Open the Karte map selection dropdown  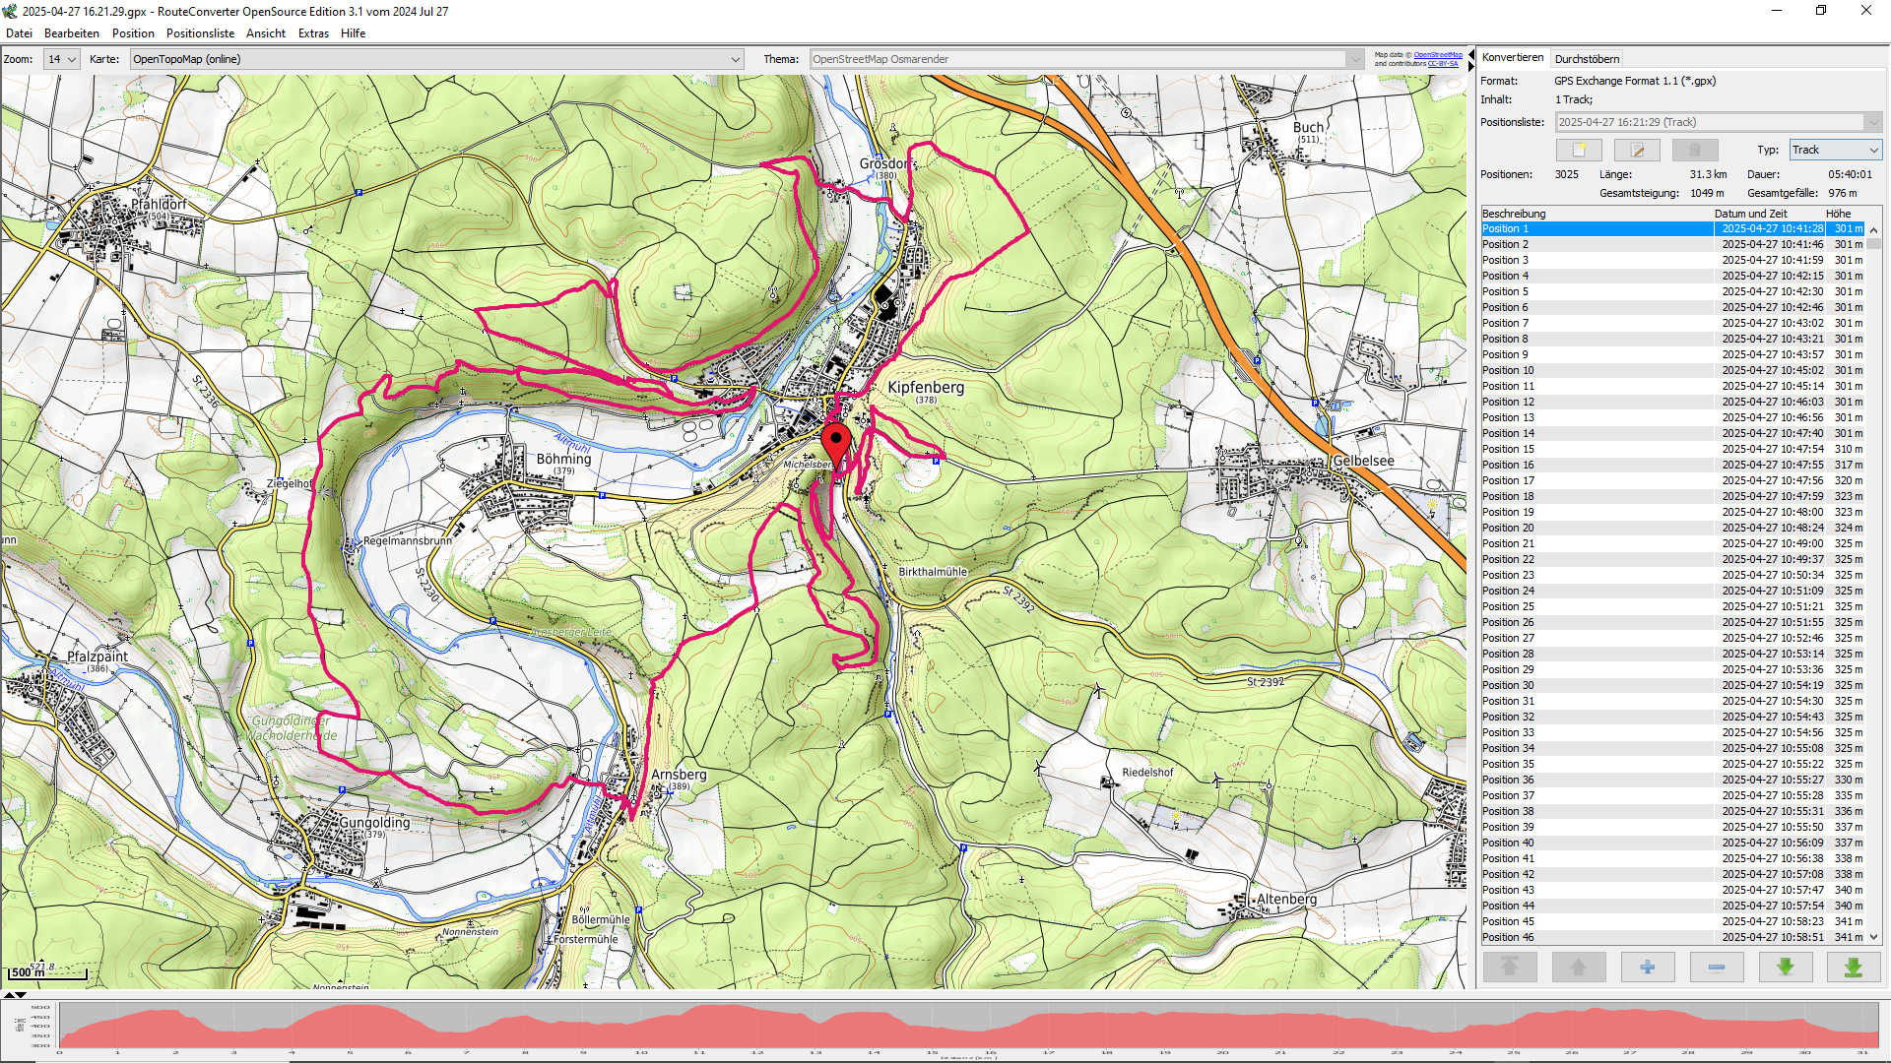[436, 59]
